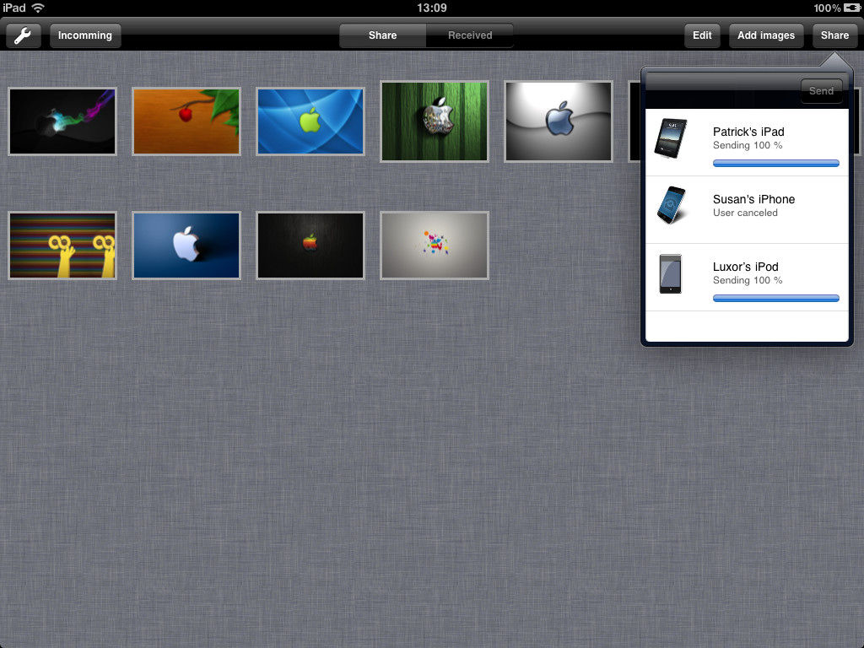Tap the Share button in toolbar
The width and height of the screenshot is (864, 648).
click(834, 35)
